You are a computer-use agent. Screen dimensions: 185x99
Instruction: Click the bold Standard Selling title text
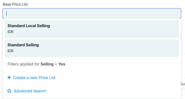pyautogui.click(x=23, y=45)
